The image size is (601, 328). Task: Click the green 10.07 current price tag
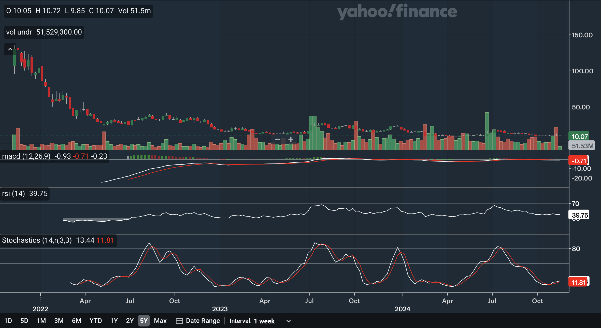coord(579,137)
